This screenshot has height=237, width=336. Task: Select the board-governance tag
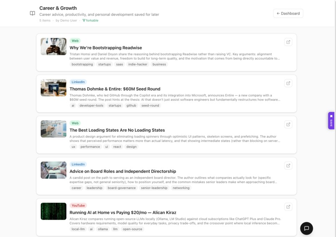pos(122,188)
